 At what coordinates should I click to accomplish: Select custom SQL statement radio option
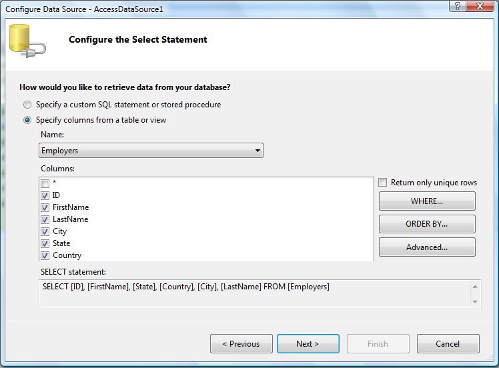27,105
